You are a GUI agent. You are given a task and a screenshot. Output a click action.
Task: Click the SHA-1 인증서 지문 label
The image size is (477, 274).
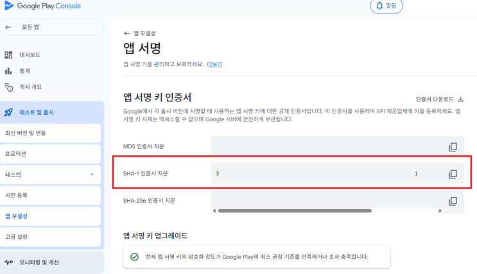[x=146, y=173]
